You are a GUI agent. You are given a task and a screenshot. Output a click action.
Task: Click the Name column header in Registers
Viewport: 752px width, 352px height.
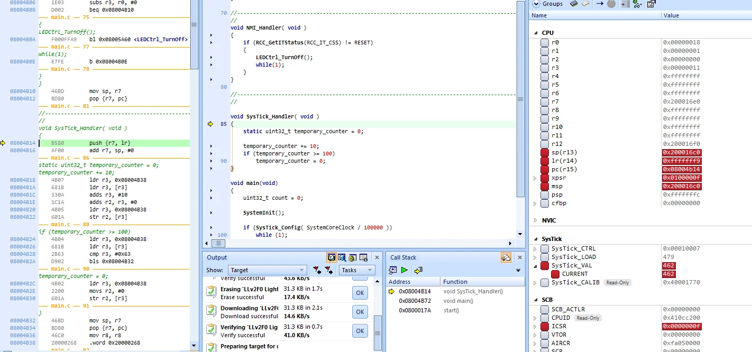click(595, 15)
